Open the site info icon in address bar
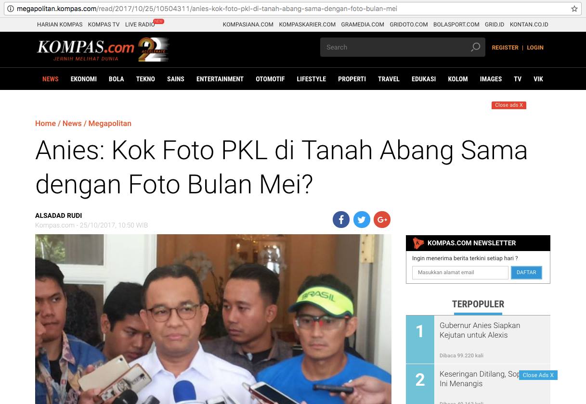The image size is (586, 404). point(10,9)
